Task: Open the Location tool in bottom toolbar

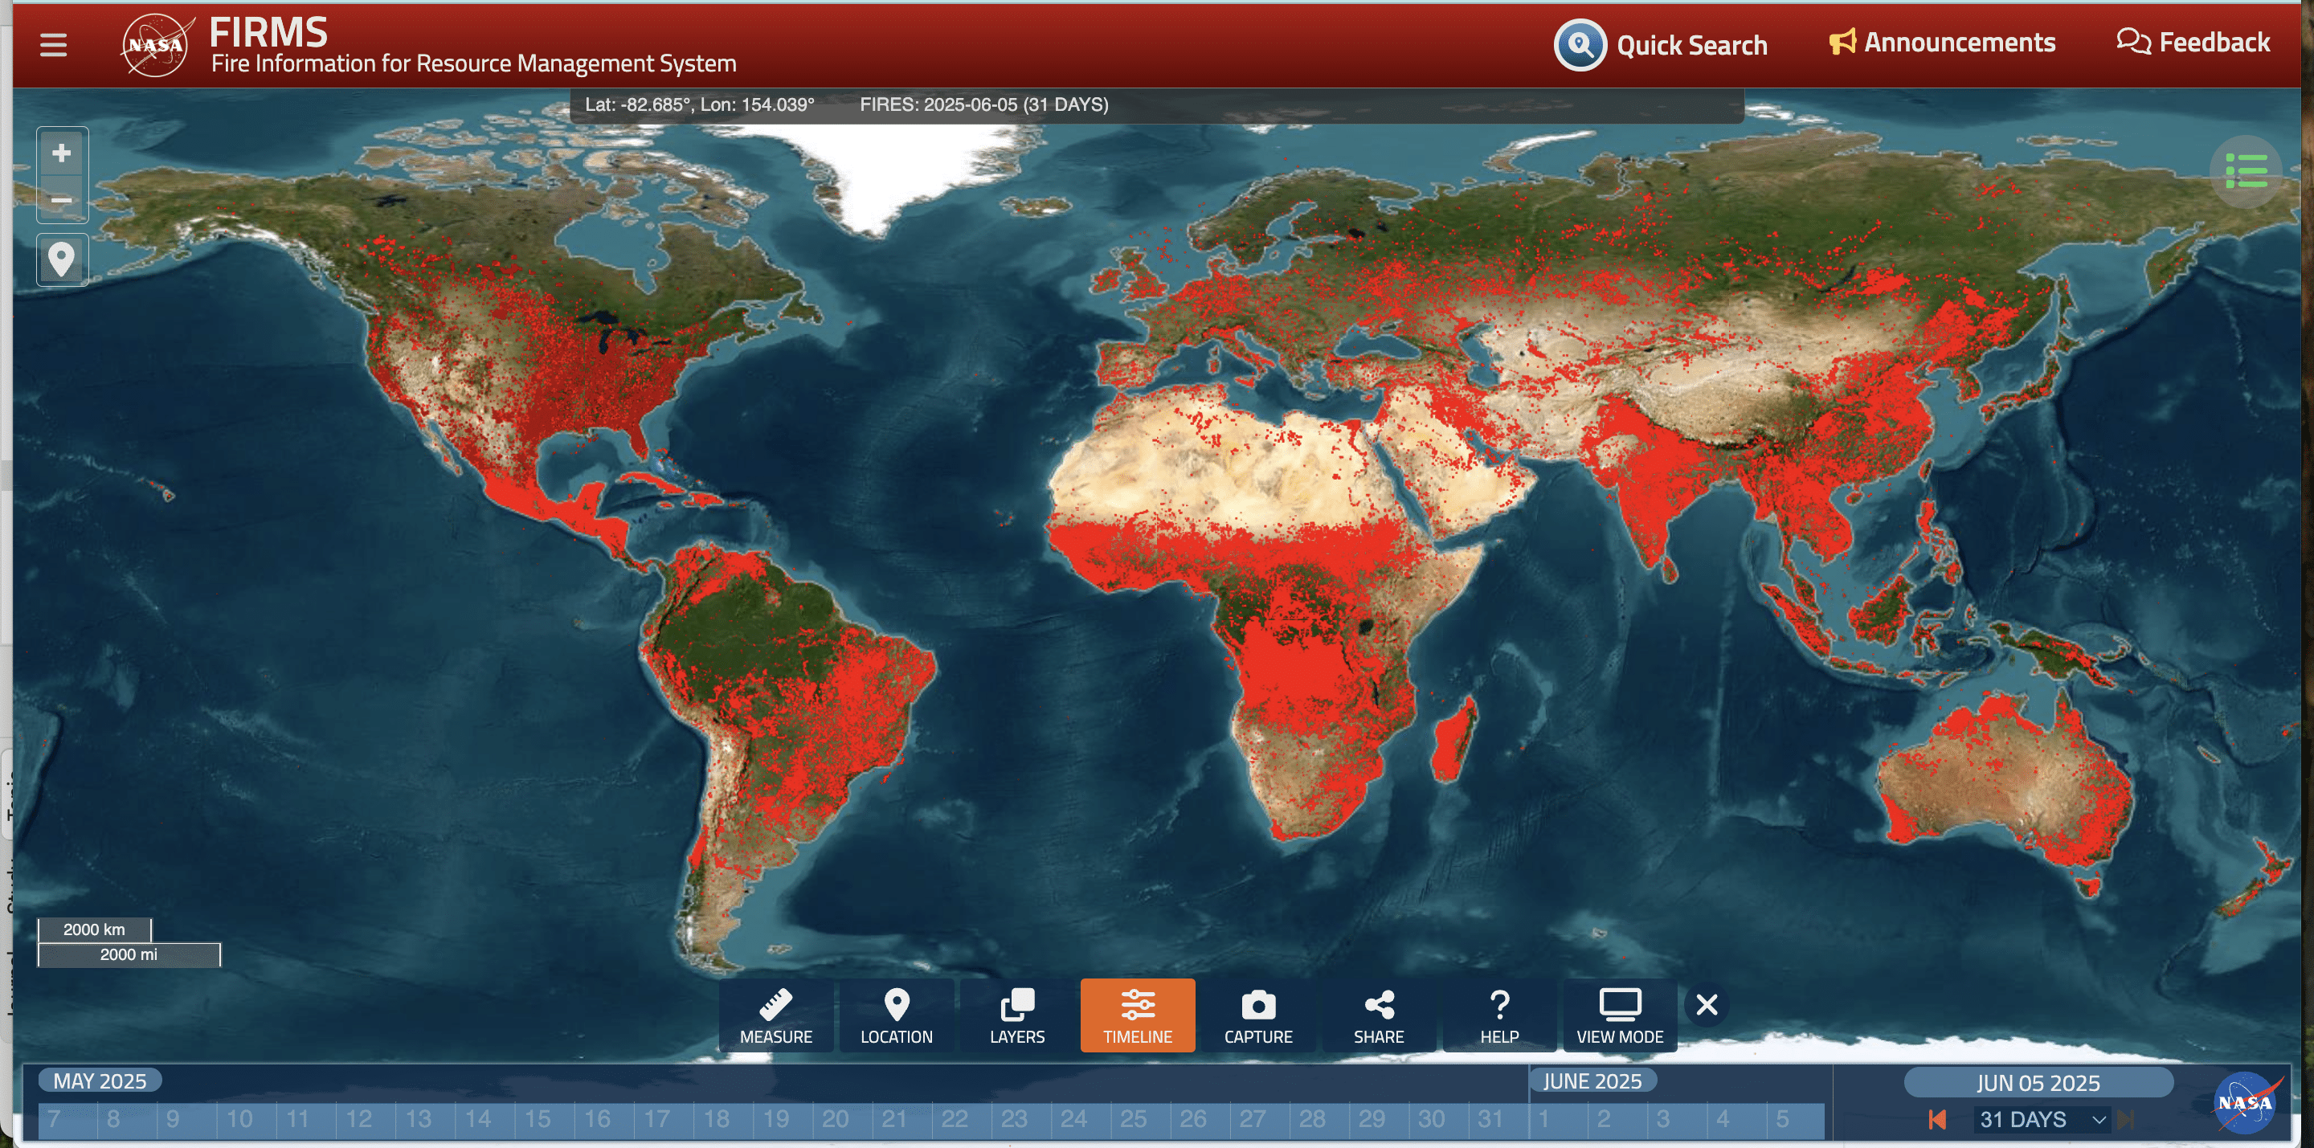Action: point(896,1015)
